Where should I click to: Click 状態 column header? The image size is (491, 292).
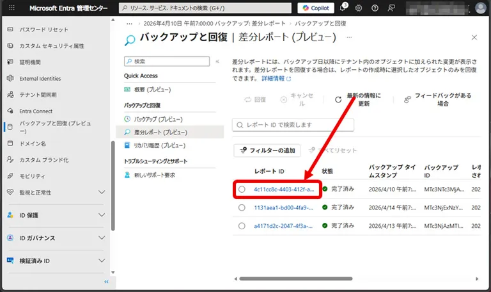[x=327, y=171]
